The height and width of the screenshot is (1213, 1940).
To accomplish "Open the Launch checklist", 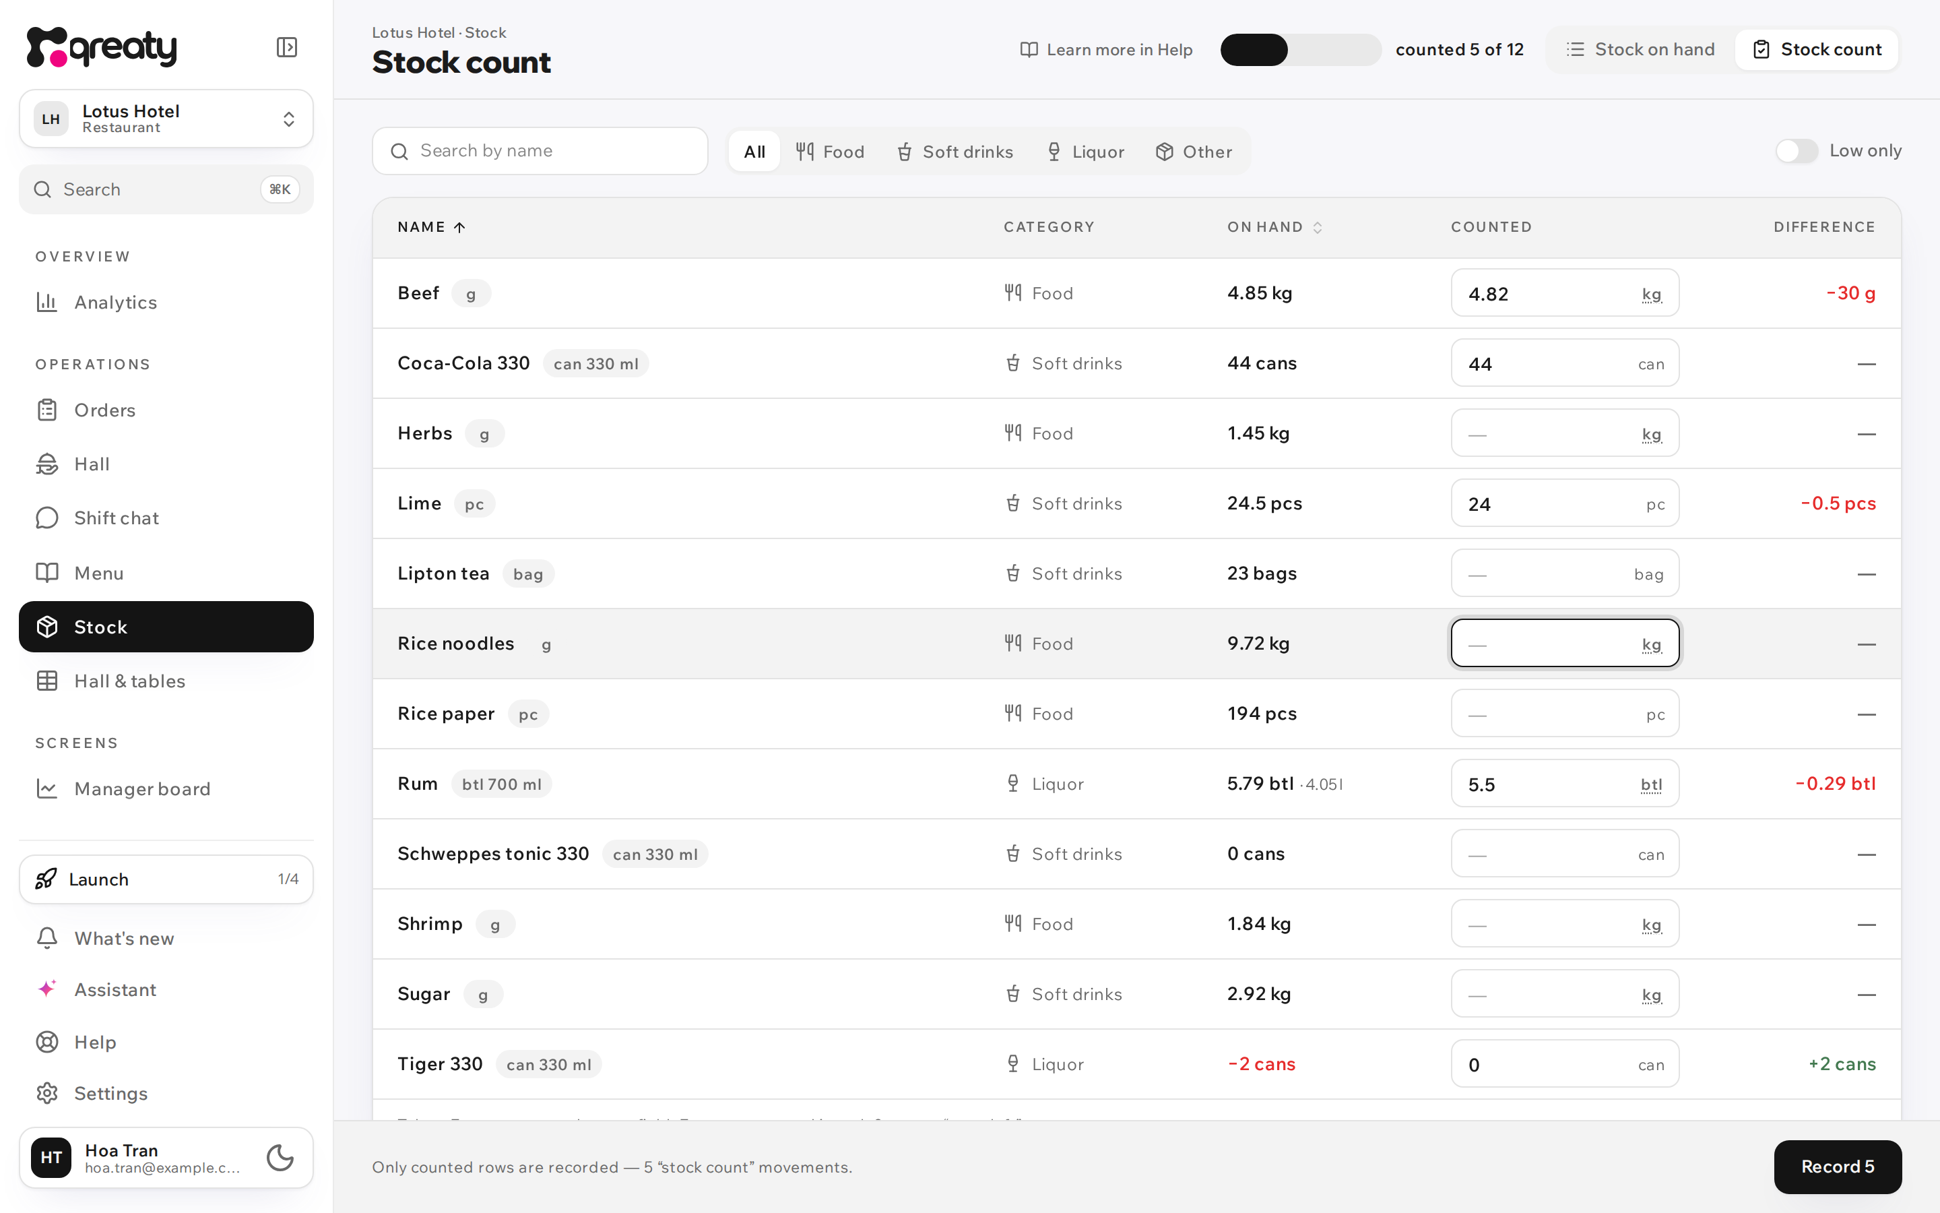I will point(166,879).
